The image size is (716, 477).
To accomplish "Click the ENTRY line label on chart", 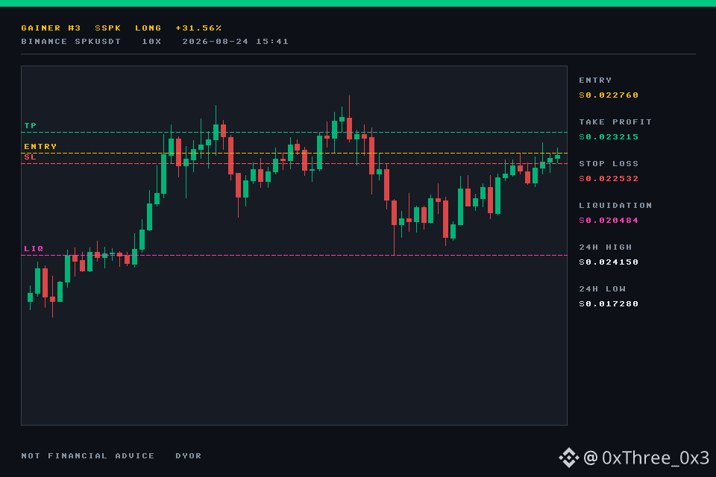I will click(x=40, y=146).
